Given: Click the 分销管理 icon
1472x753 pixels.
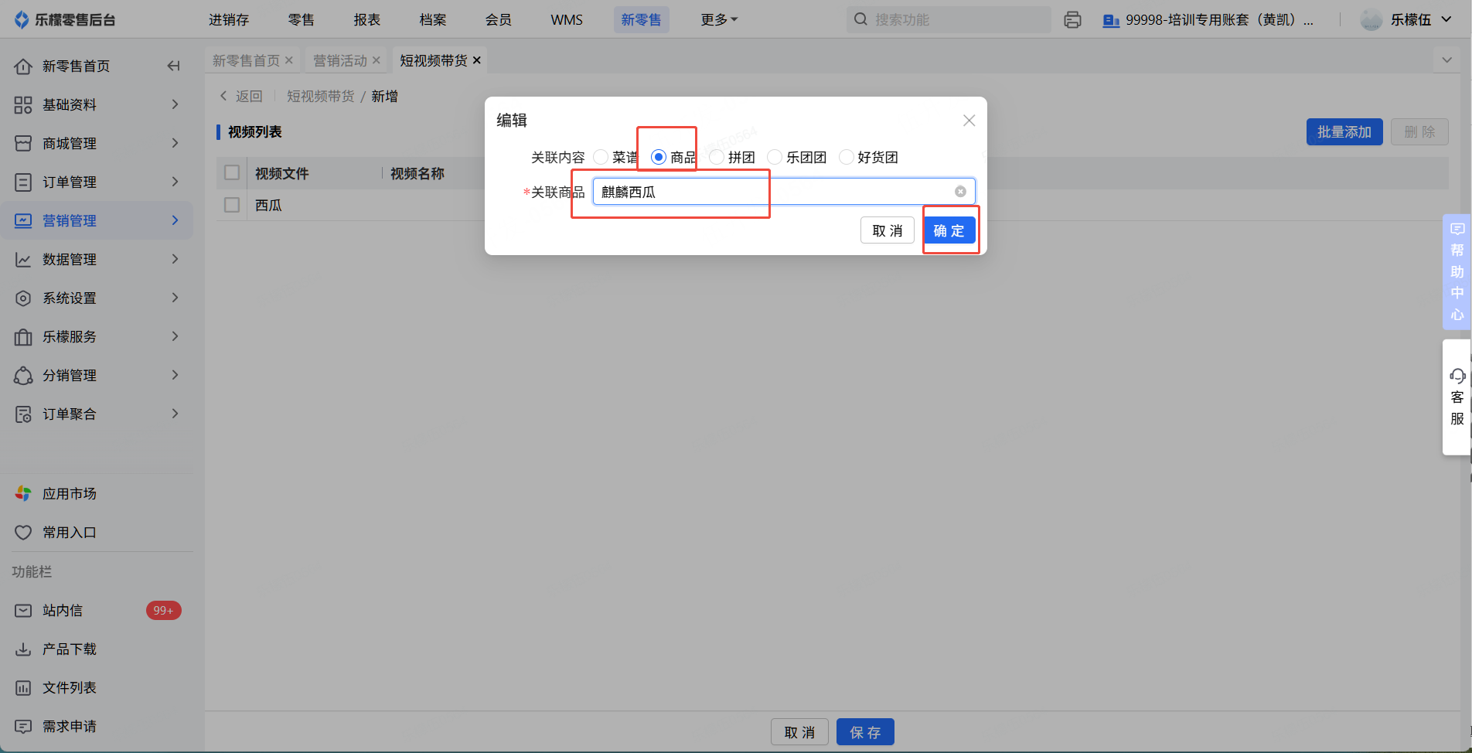Looking at the screenshot, I should (x=23, y=376).
